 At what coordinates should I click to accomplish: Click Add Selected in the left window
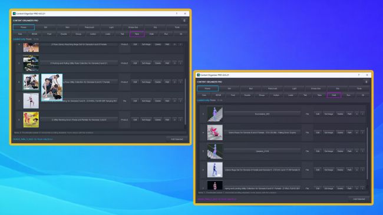177,139
